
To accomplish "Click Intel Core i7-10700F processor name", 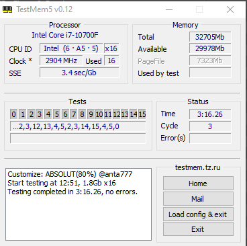I will [65, 35].
